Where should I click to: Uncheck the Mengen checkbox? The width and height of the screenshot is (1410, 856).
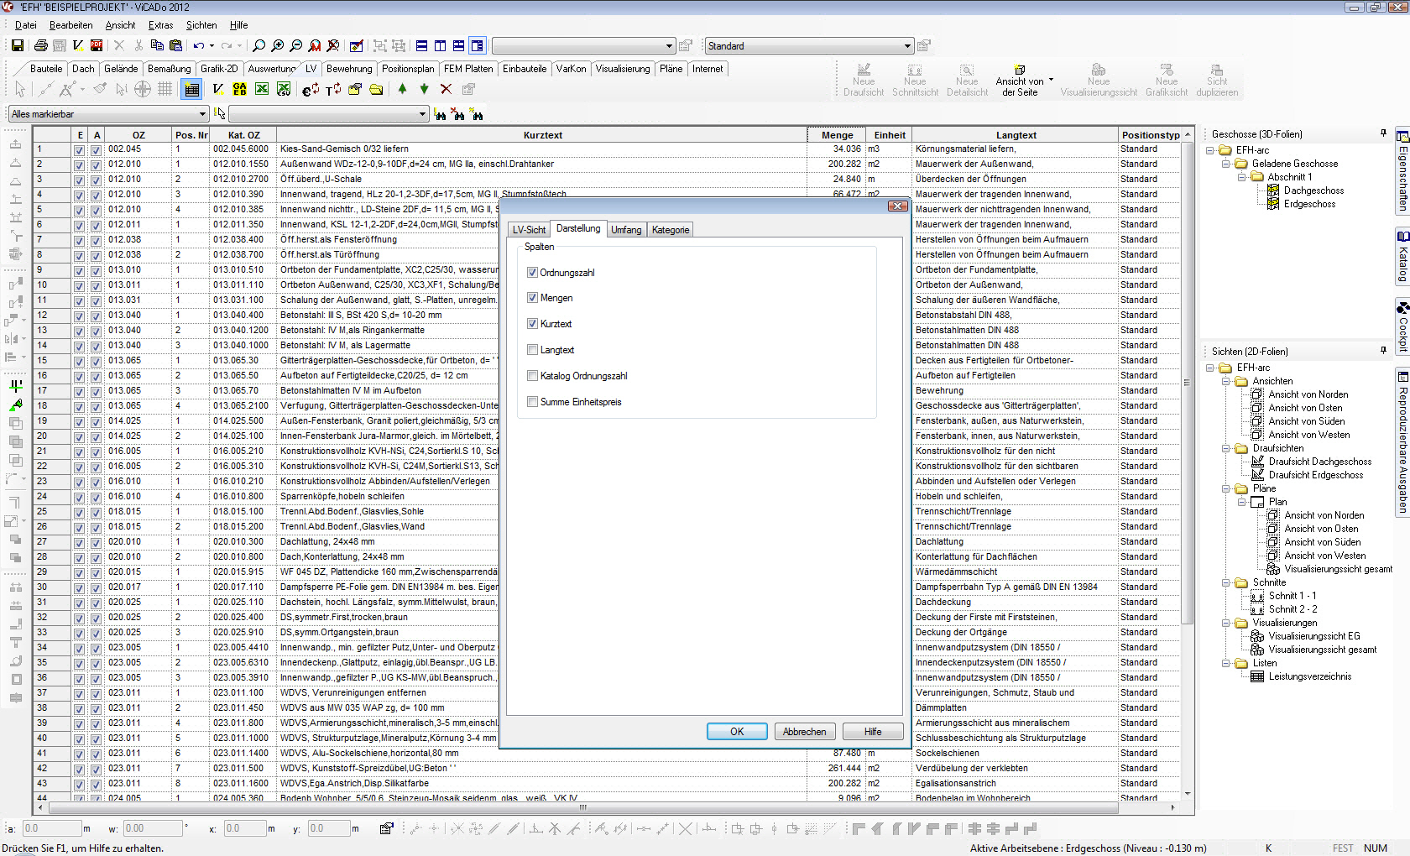coord(532,298)
